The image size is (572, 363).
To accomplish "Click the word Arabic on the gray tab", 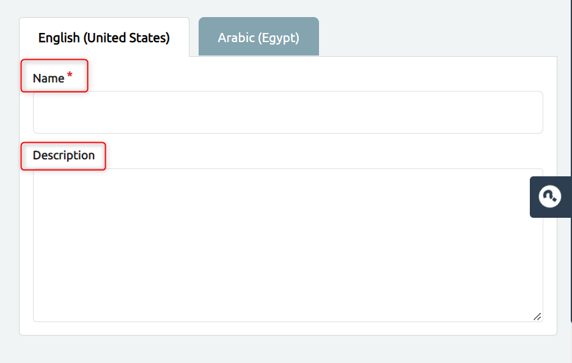I will click(236, 37).
